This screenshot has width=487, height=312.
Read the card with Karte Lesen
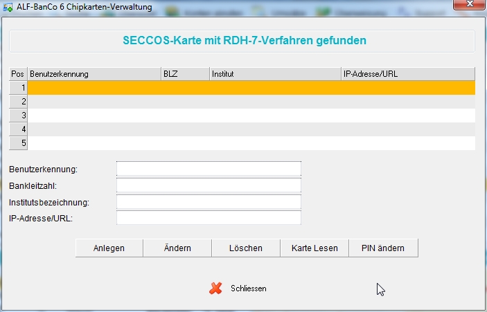tap(315, 248)
